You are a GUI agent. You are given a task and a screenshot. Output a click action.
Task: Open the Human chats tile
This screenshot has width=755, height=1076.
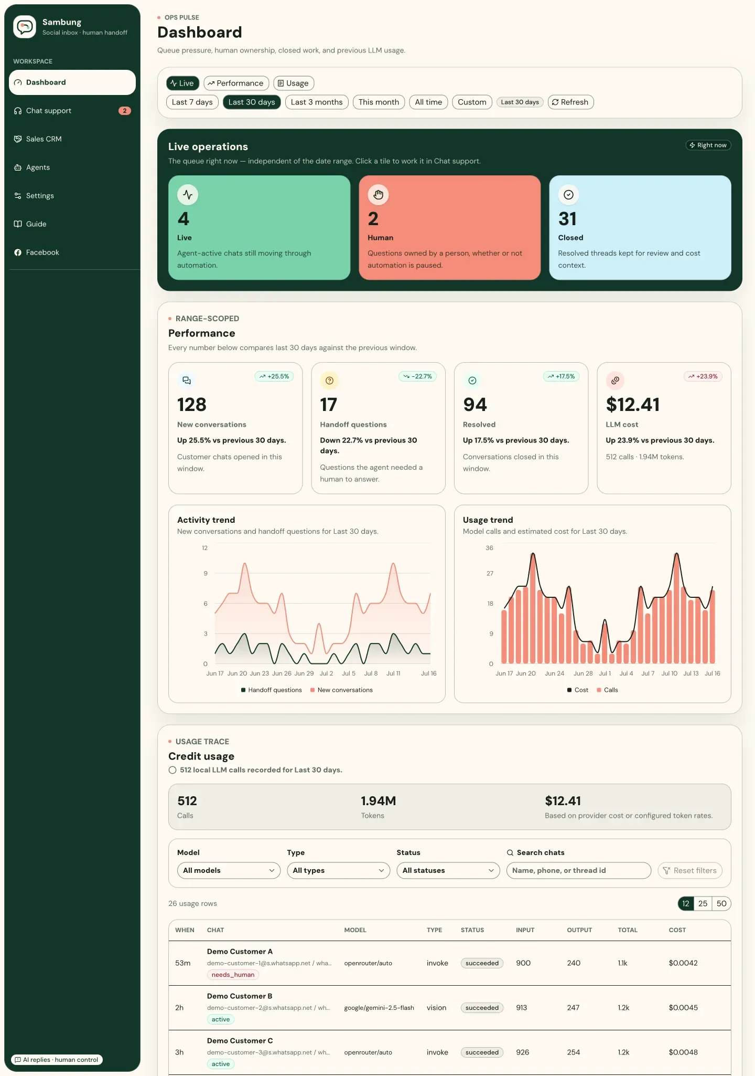449,227
